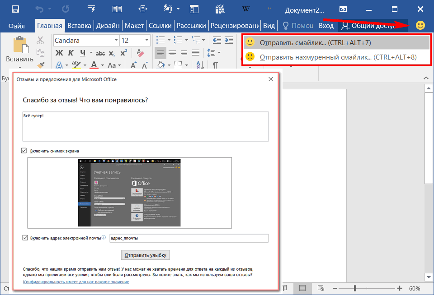Toggle Underline (Ч) formatting
This screenshot has width=434, height=295.
pos(83,53)
